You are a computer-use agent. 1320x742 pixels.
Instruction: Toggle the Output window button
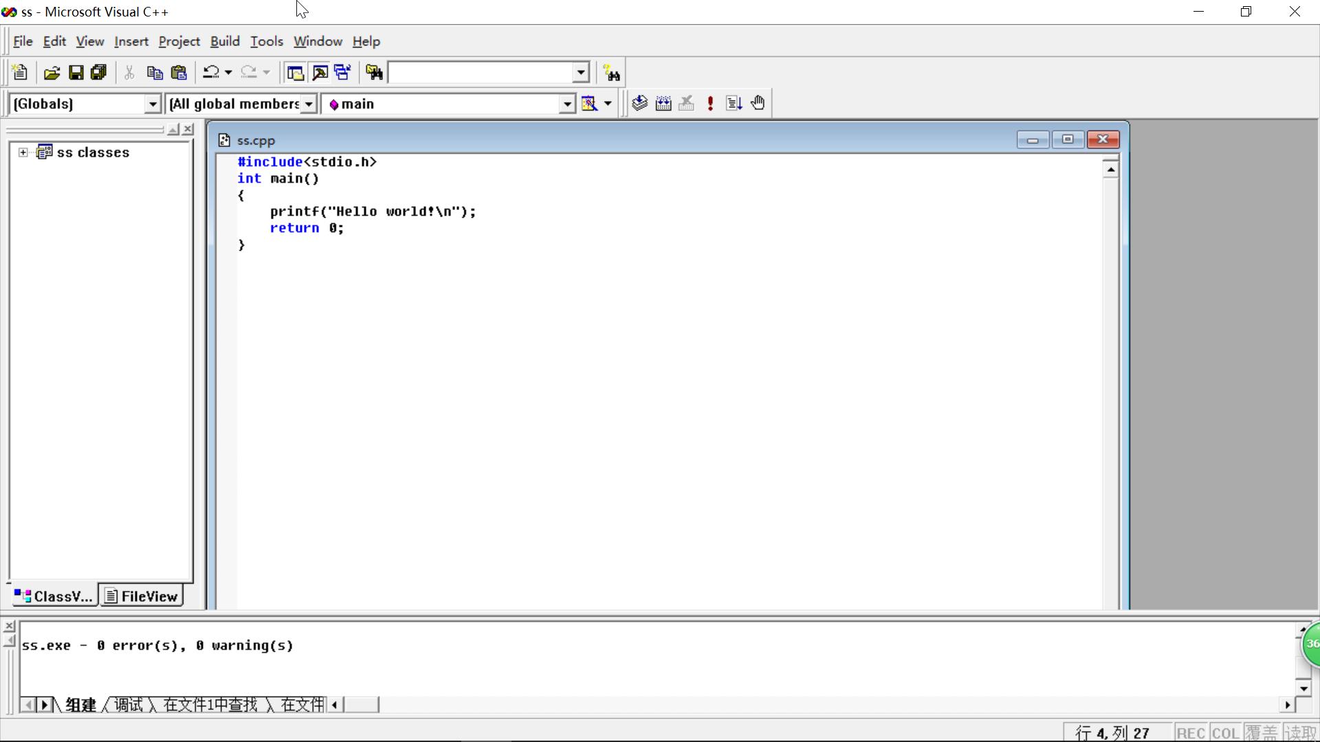pos(320,73)
